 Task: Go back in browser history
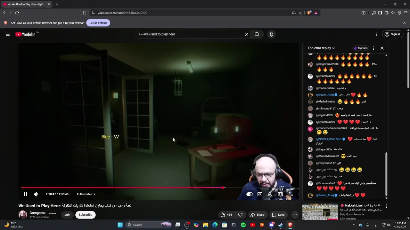(x=4, y=13)
